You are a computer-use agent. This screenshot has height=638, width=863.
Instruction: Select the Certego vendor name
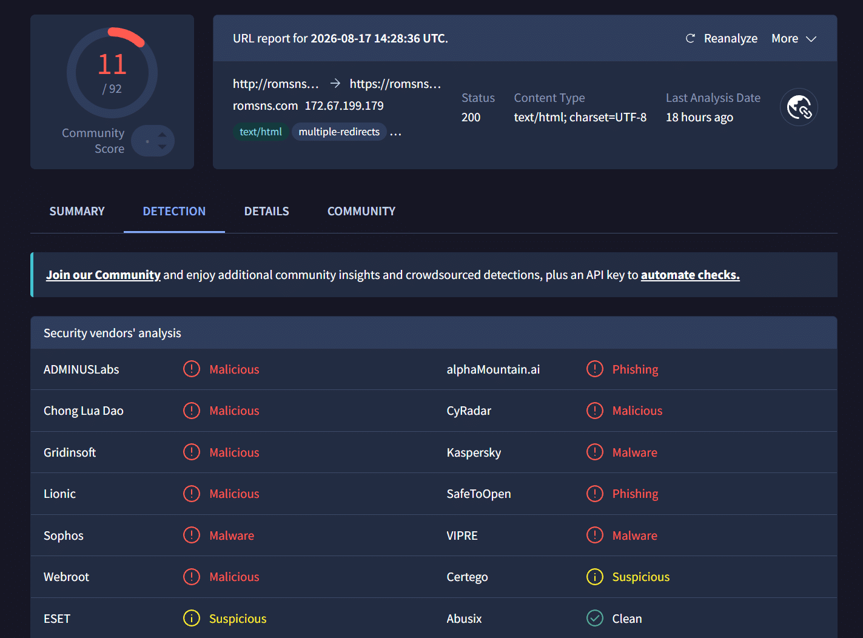pyautogui.click(x=467, y=577)
